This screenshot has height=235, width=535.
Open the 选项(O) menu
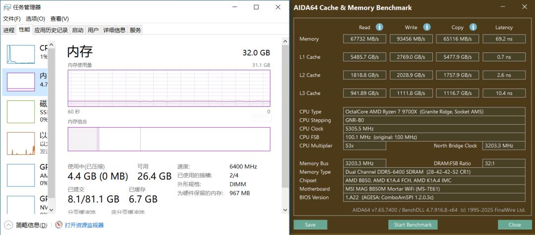[35, 19]
